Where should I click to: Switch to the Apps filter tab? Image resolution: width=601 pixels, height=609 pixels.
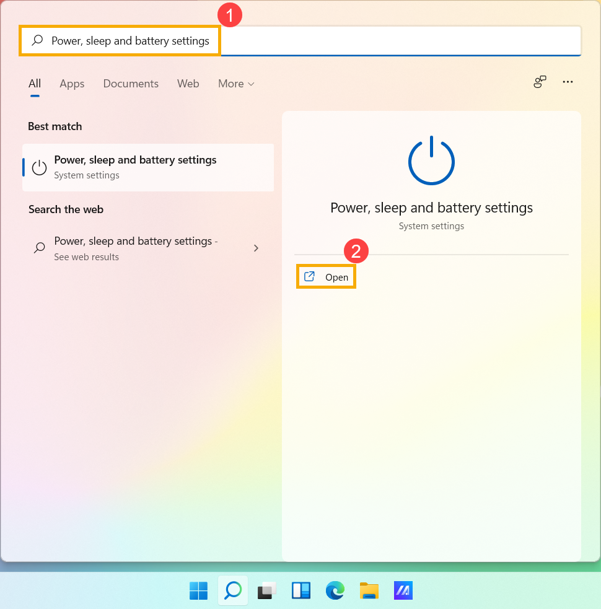coord(72,84)
